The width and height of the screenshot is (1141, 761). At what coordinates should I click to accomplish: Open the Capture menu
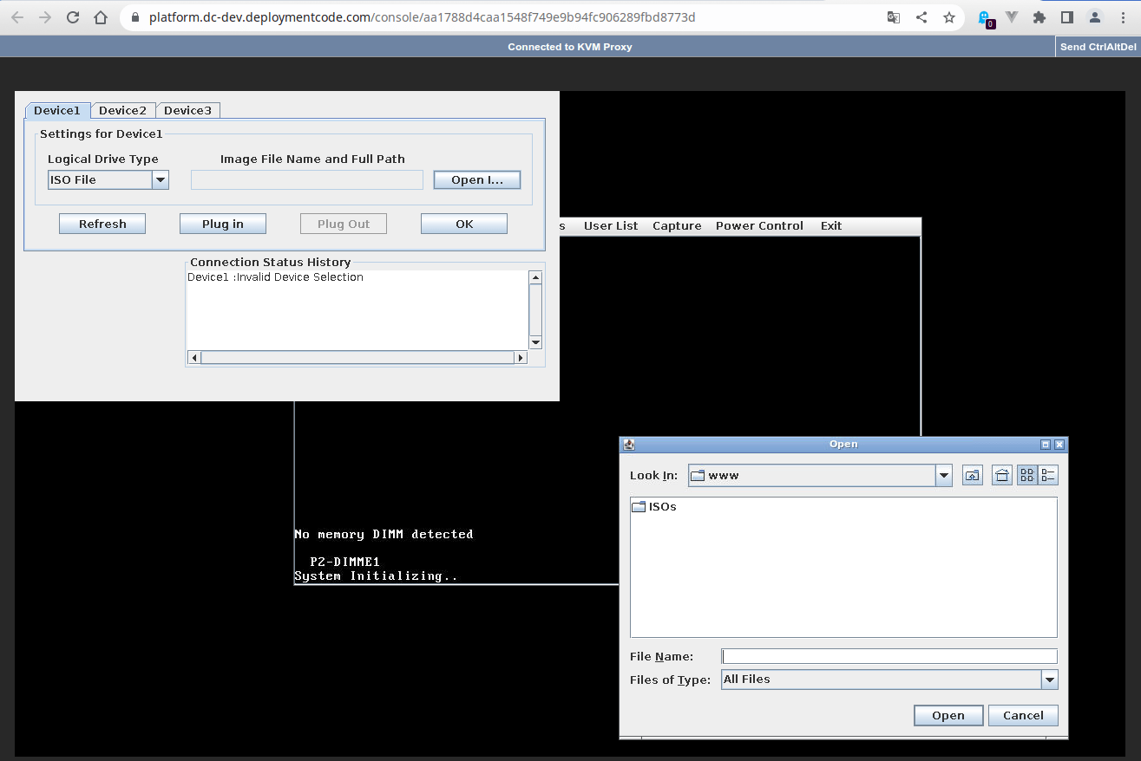tap(677, 225)
